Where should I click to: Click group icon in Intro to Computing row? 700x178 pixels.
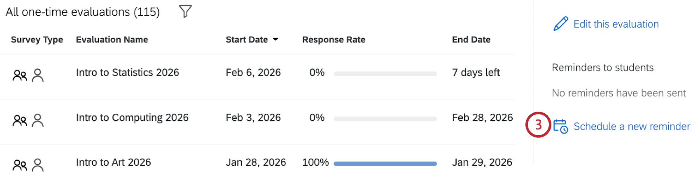tap(20, 120)
